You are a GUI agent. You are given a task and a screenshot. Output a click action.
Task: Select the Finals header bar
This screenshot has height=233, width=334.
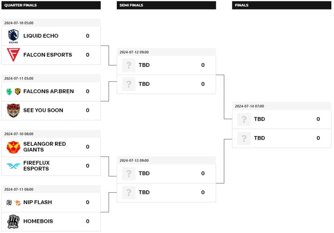[x=282, y=5]
